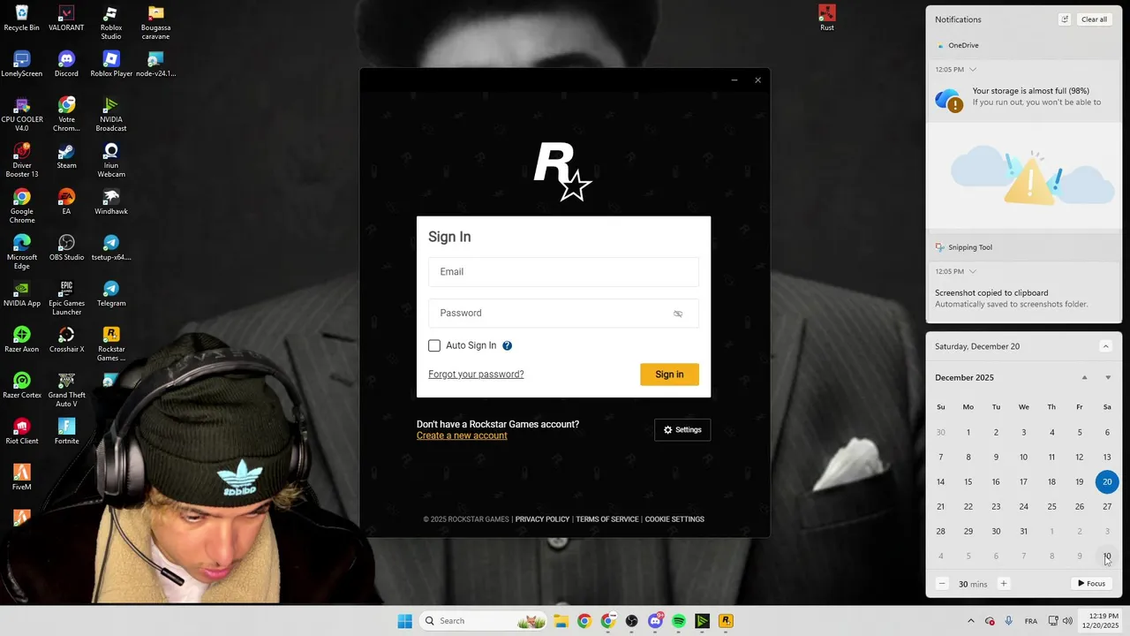This screenshot has height=636, width=1130.
Task: Select the Roblox Player desktop icon
Action: (x=111, y=64)
